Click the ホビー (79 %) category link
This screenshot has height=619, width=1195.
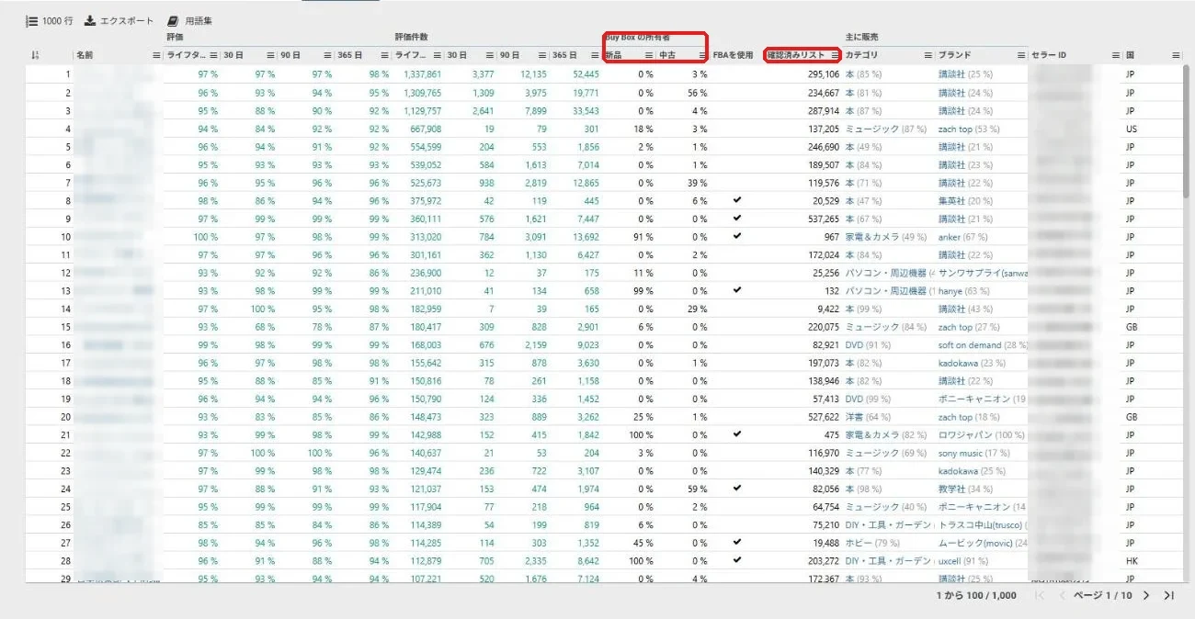872,543
